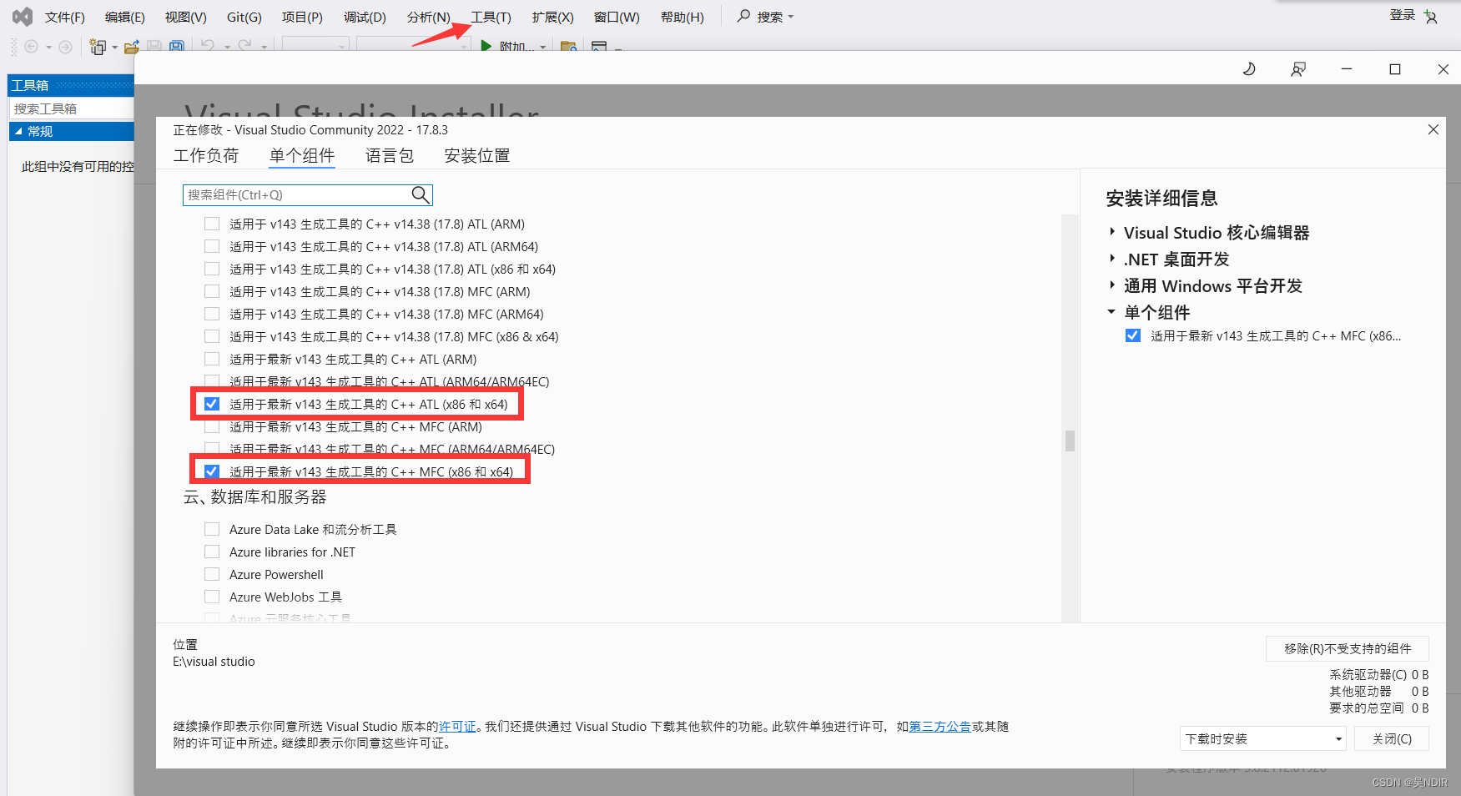This screenshot has width=1461, height=796.
Task: Open the installer feedback person icon
Action: point(1297,69)
